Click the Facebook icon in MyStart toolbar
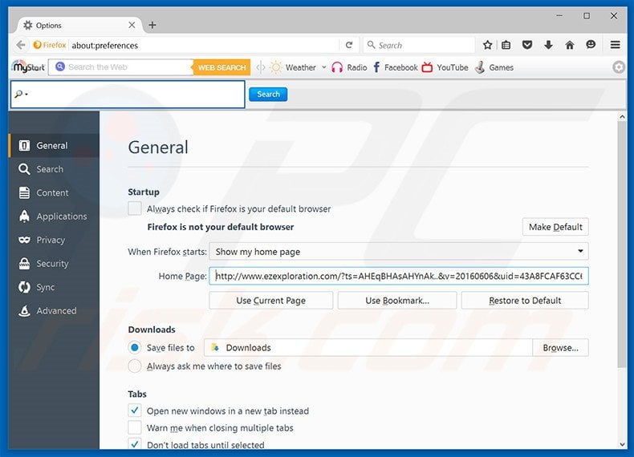 [x=376, y=67]
